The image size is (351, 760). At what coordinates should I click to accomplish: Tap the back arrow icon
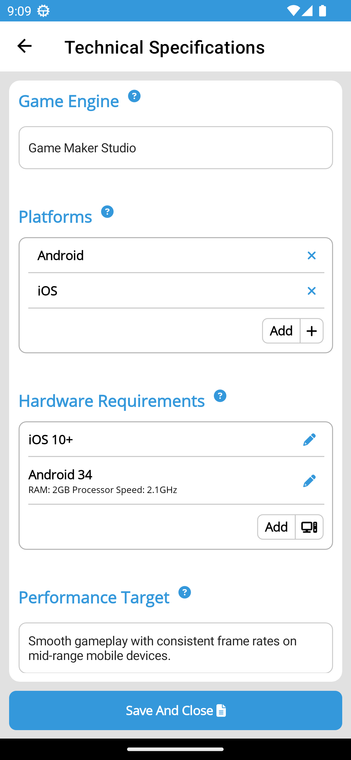24,46
